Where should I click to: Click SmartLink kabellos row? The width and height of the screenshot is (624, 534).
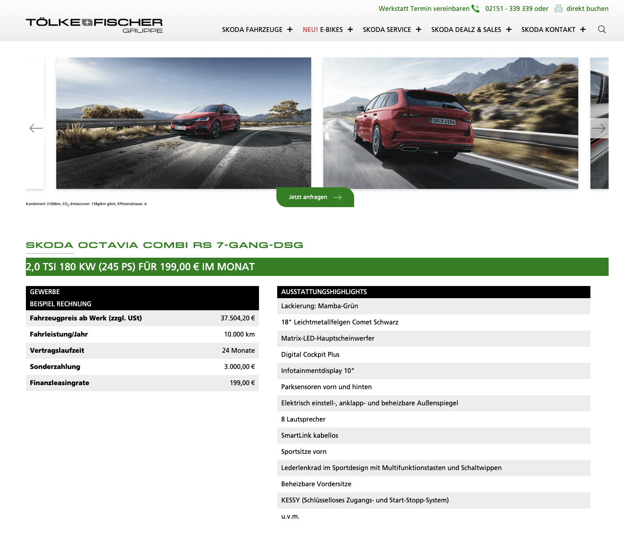[x=434, y=436]
